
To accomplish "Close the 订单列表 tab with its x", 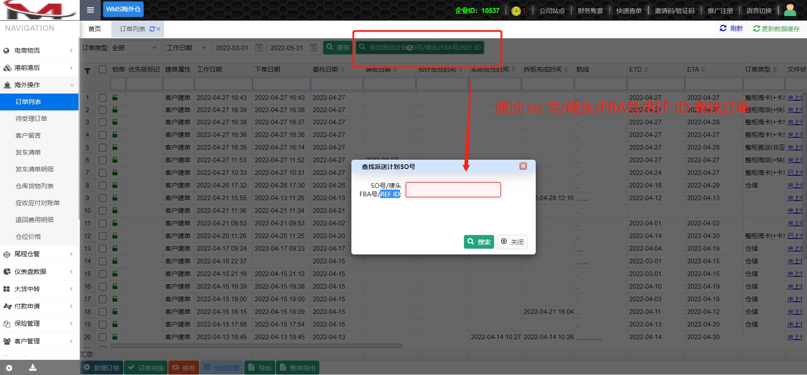I will click(x=159, y=29).
